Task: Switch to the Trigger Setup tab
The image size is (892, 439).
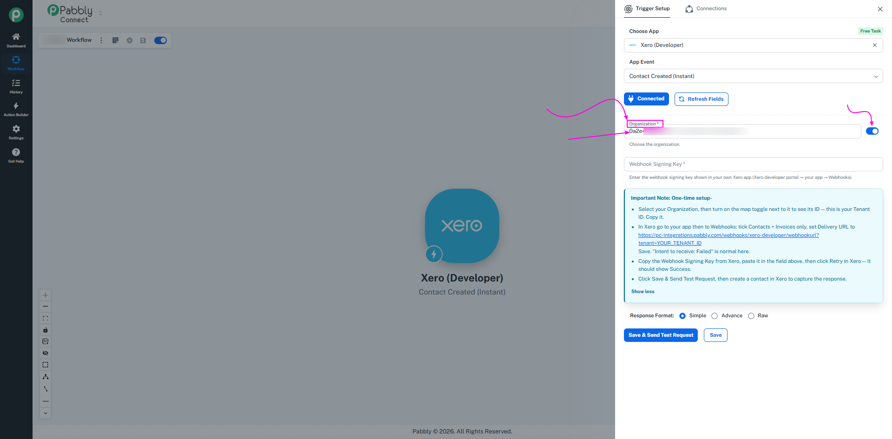Action: point(647,9)
